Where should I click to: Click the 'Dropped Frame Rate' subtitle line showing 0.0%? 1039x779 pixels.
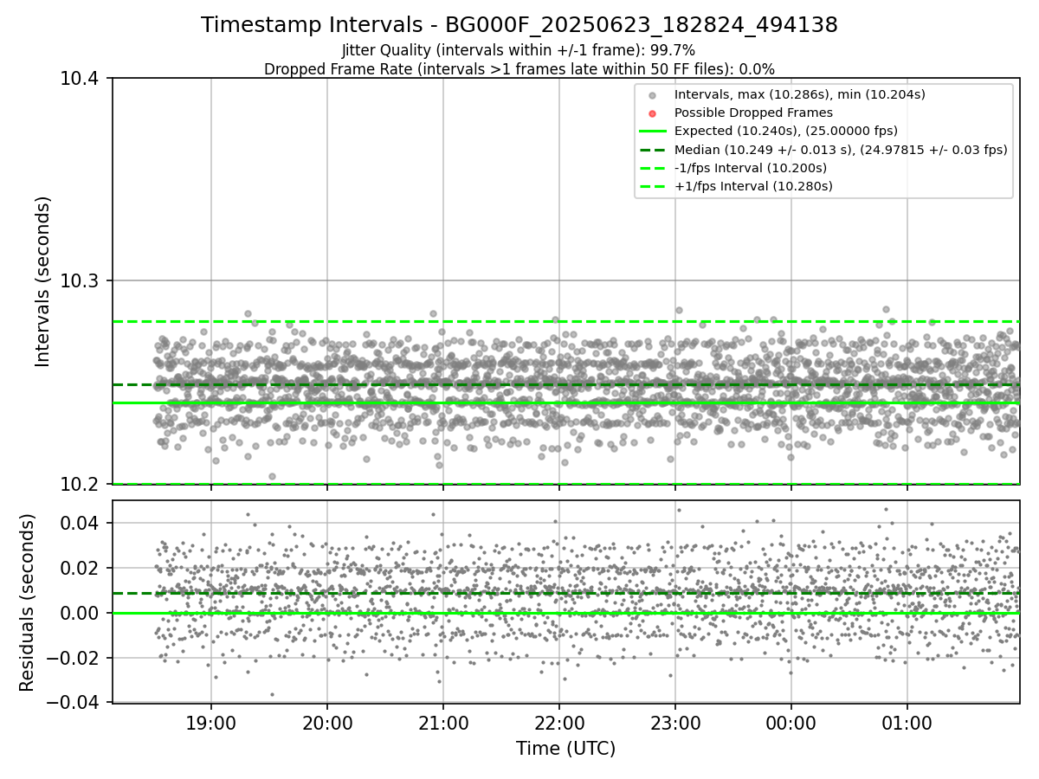pyautogui.click(x=519, y=69)
